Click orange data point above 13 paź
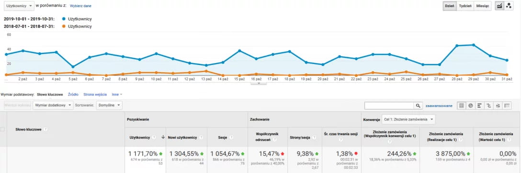521x173 pixels. pos(206,71)
